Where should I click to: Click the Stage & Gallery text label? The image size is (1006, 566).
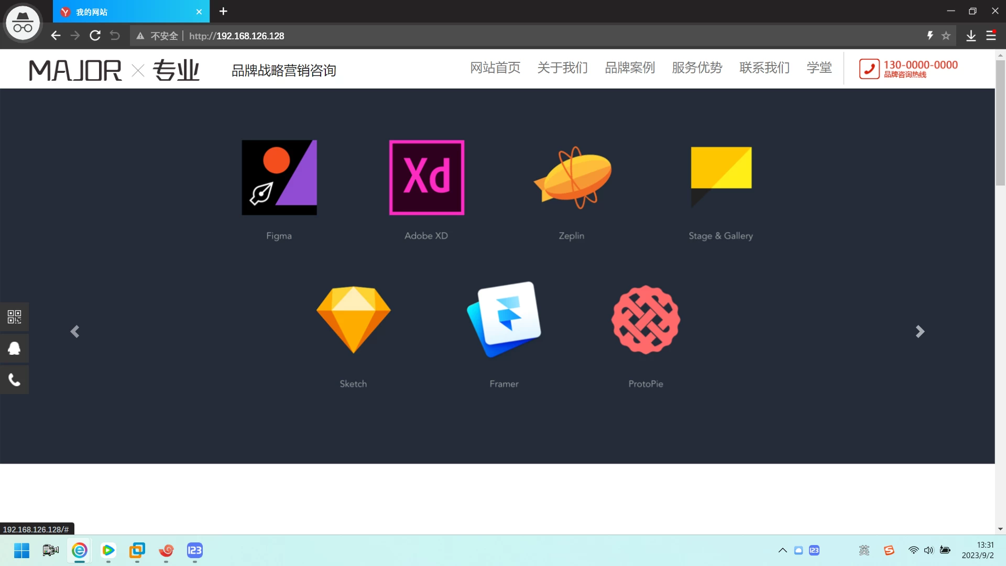click(x=720, y=236)
